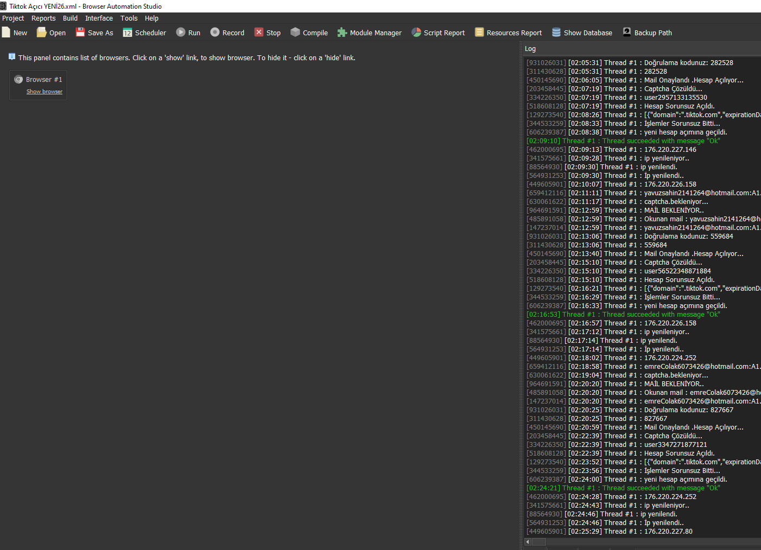Click '[02:19:04]' log line 'captcha.bekleniyor...'

tap(617, 375)
